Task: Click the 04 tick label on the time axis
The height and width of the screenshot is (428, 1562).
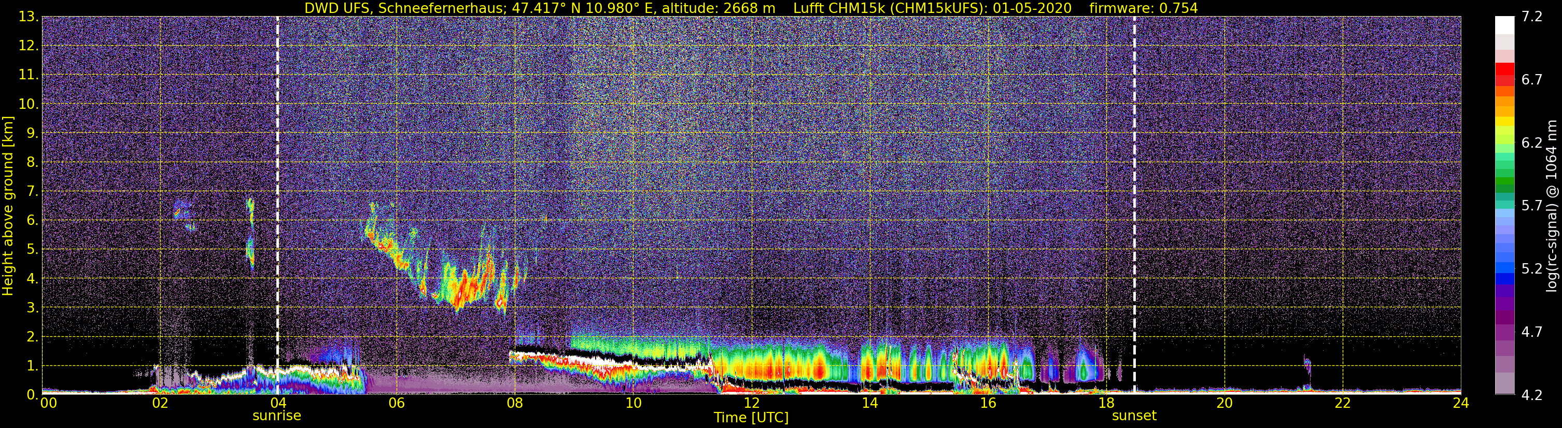Action: point(278,404)
